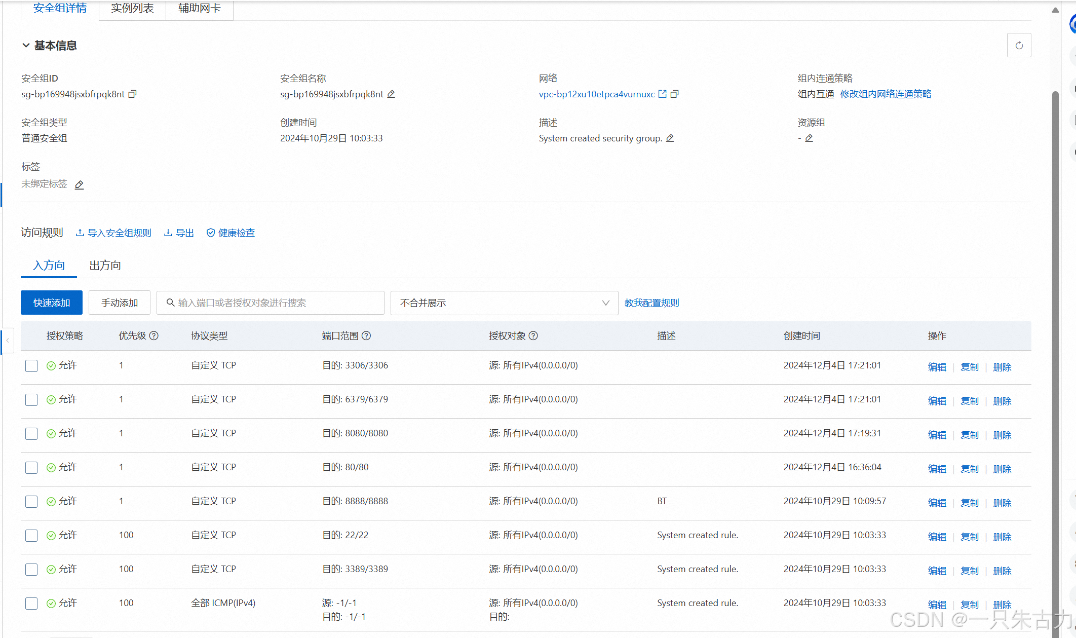Edit tags pencil icon
This screenshot has height=638, width=1076.
click(x=79, y=185)
